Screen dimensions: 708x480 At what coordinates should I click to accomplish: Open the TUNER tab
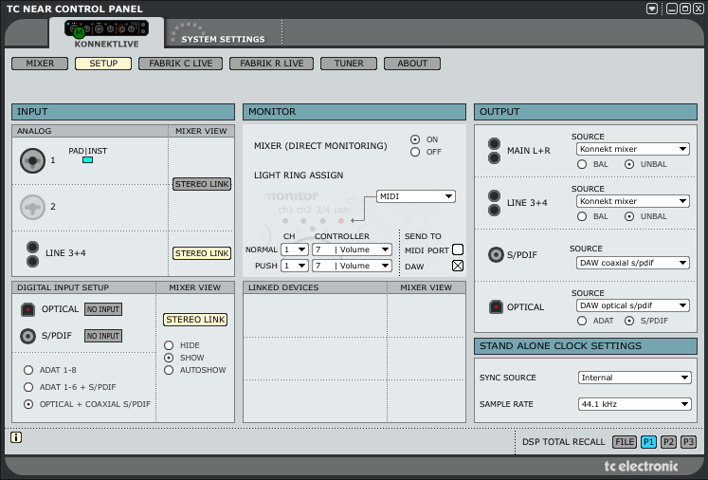[349, 64]
